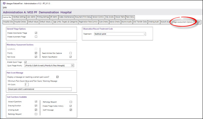Viewport: 203px width, 119px height.
Task: Select the Default Values 2 sub-tab
Action: click(46, 22)
